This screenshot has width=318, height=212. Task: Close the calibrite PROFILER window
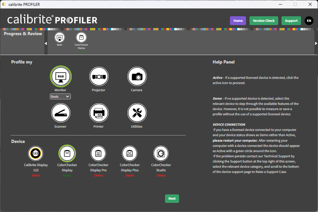(x=310, y=4)
